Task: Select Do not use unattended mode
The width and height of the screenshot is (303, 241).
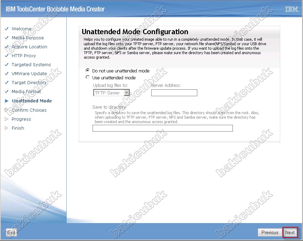Action: [87, 70]
